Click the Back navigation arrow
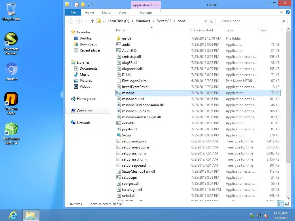The width and height of the screenshot is (295, 221). coord(71,21)
